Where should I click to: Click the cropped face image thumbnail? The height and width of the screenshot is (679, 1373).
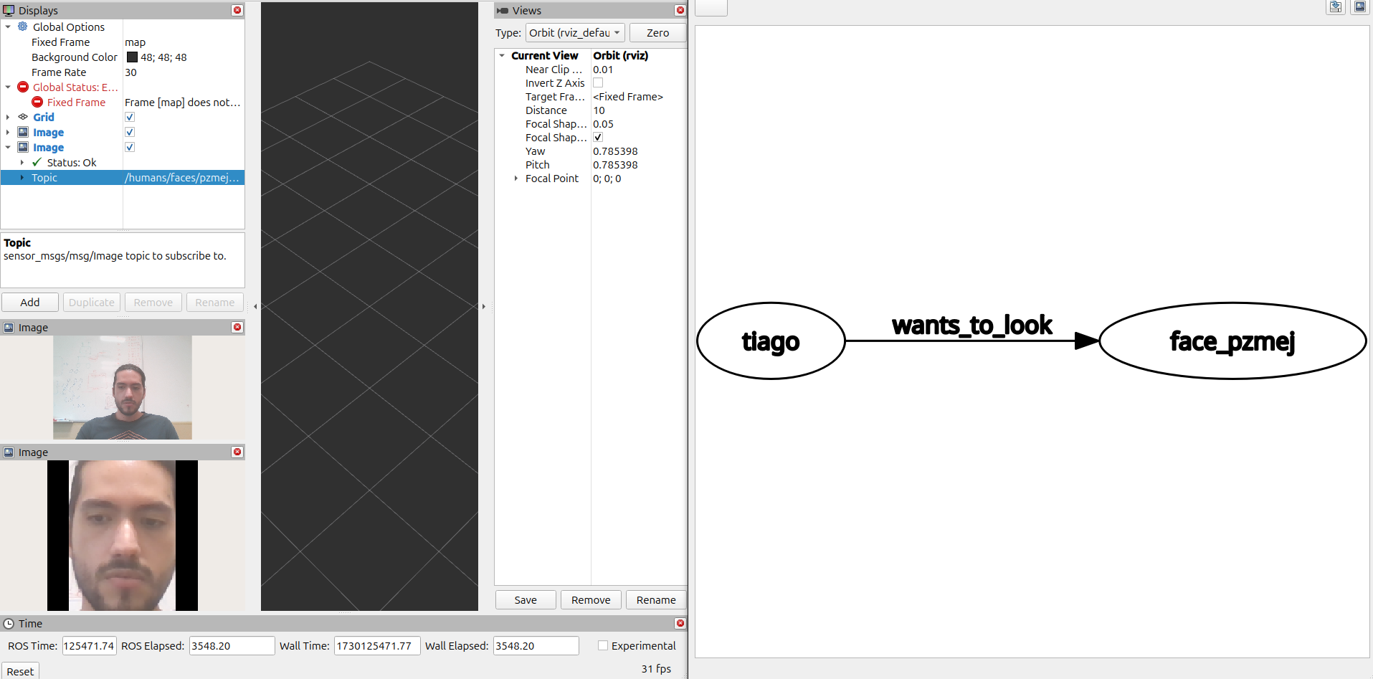coord(123,536)
